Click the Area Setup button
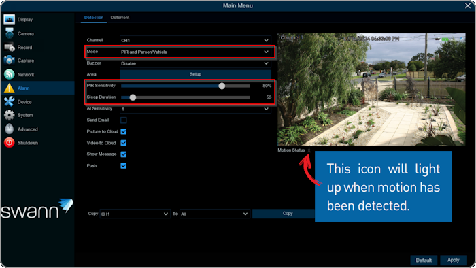Image resolution: width=476 pixels, height=268 pixels. point(195,74)
